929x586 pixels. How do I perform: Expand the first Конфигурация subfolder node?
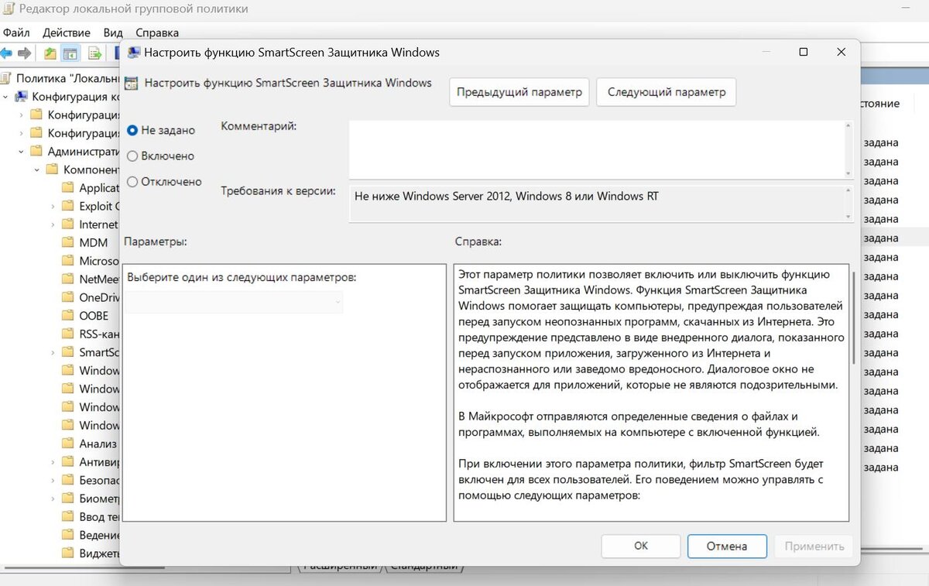point(21,115)
